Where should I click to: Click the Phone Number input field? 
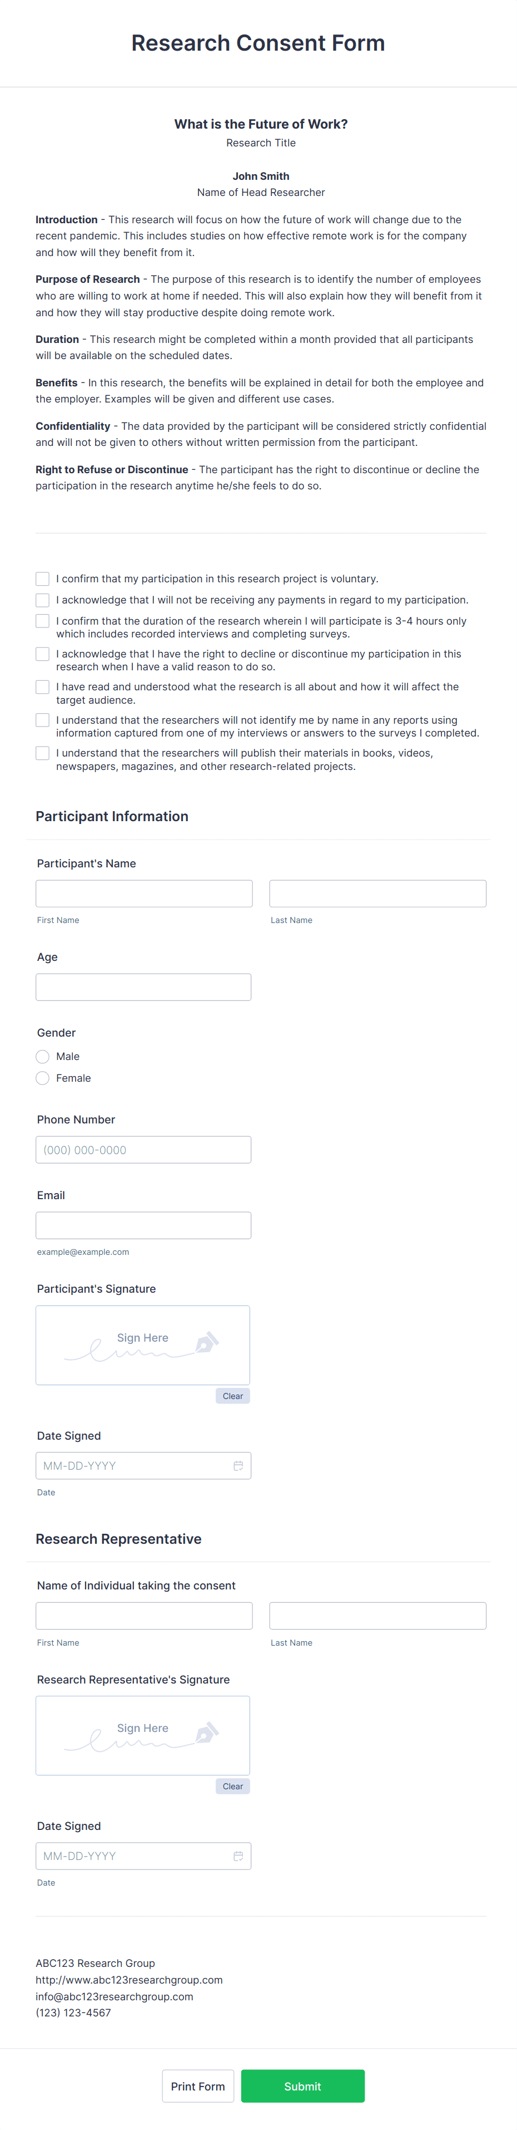click(x=143, y=1149)
